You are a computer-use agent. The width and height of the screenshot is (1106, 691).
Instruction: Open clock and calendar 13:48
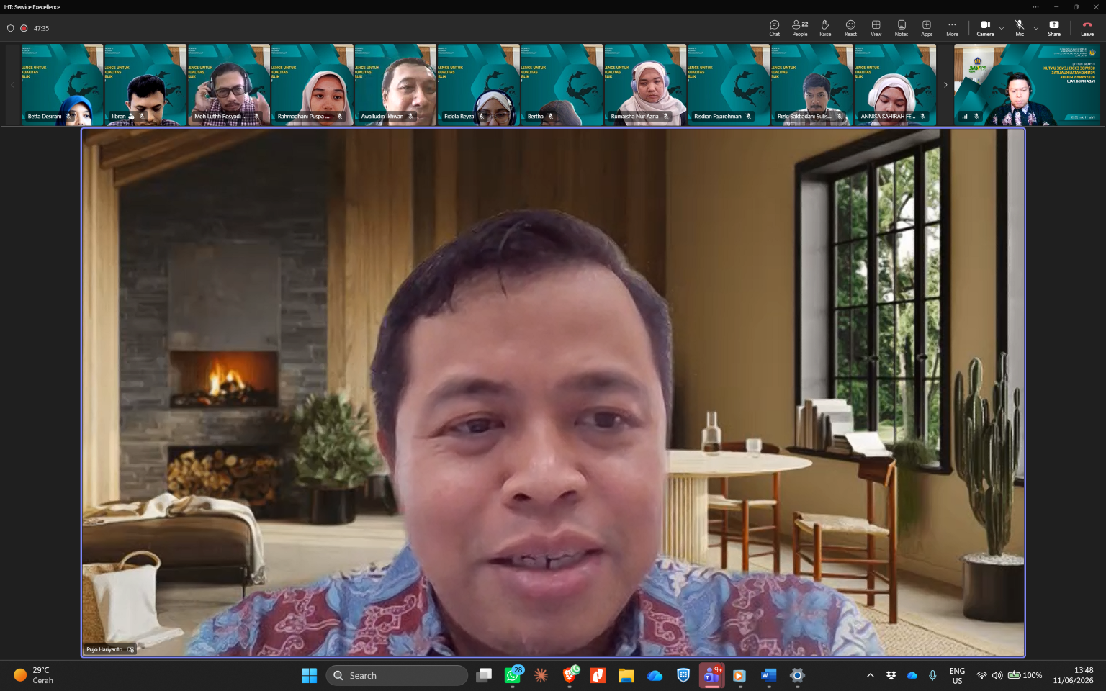point(1073,675)
